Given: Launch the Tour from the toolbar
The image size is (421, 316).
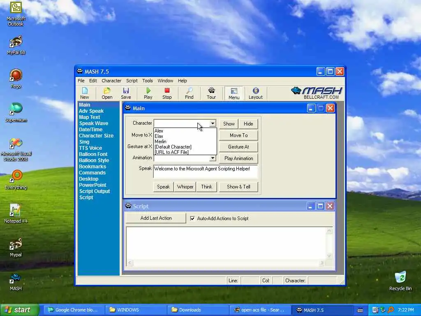Looking at the screenshot, I should click(x=211, y=93).
